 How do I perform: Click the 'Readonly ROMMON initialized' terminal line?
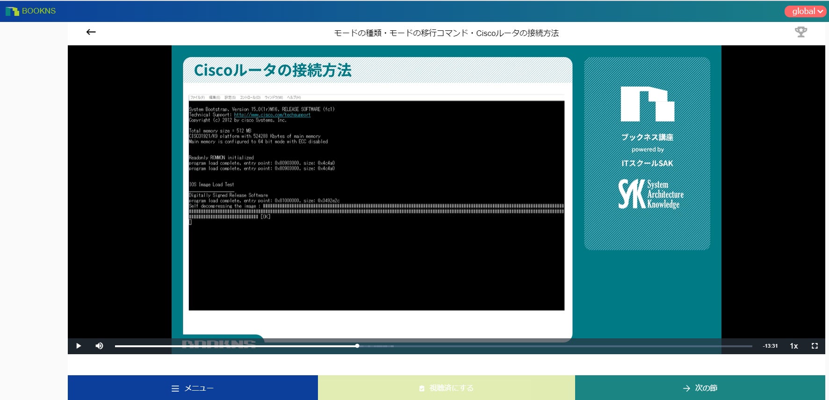(221, 157)
